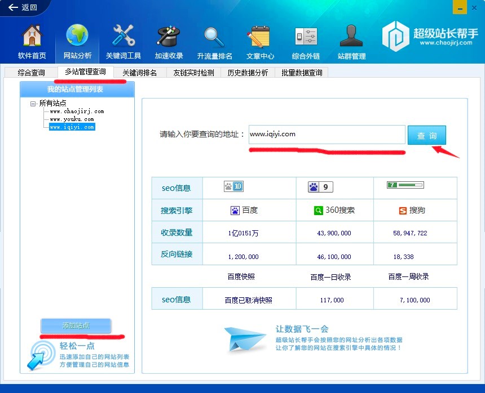Screen dimensions: 485x393
Task: Select www.iqiyi.com in site list
Action: coord(72,127)
